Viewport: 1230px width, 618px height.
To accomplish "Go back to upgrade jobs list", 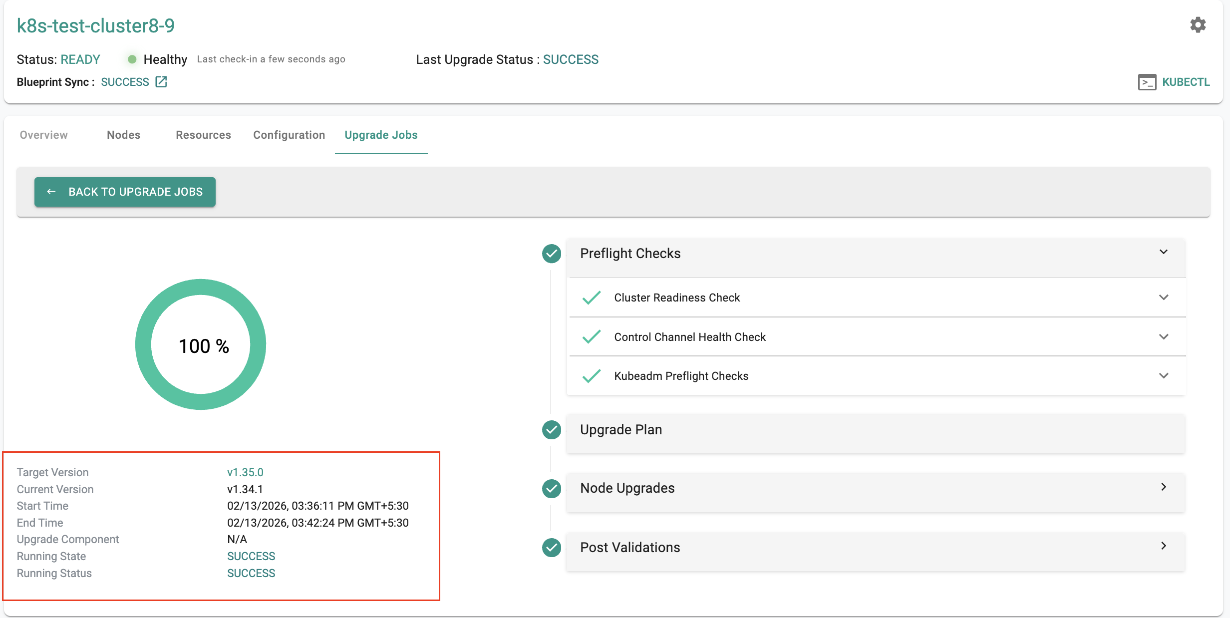I will [x=125, y=192].
